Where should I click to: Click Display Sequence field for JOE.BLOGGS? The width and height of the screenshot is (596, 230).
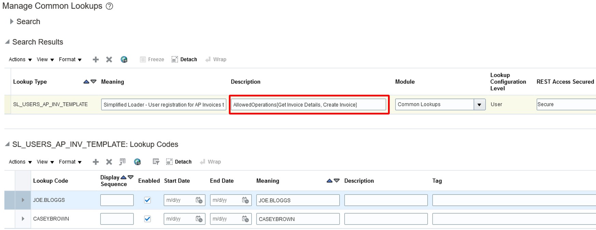click(117, 200)
